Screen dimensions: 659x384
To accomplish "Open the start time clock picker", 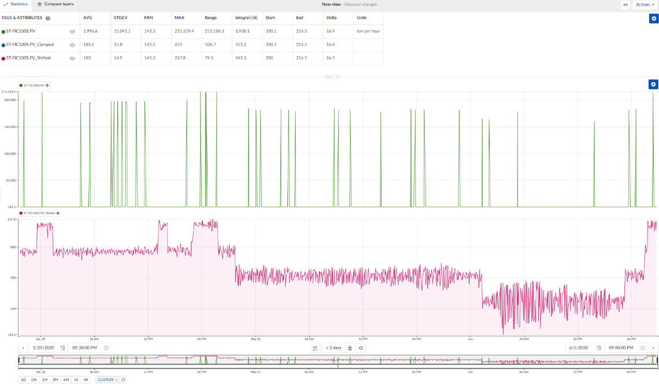I will click(106, 348).
